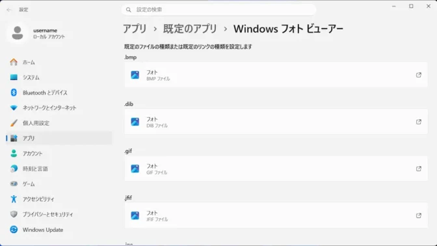This screenshot has height=246, width=437.
Task: Select Bluetooth とデバイス section
Action: tap(45, 92)
